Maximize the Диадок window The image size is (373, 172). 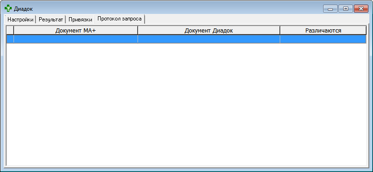coord(345,9)
